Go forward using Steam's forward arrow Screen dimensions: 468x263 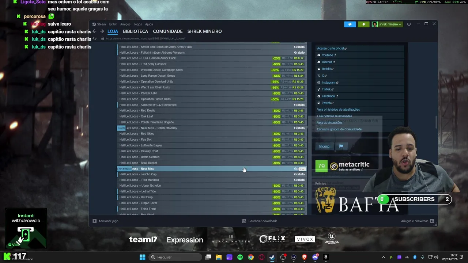pyautogui.click(x=102, y=31)
